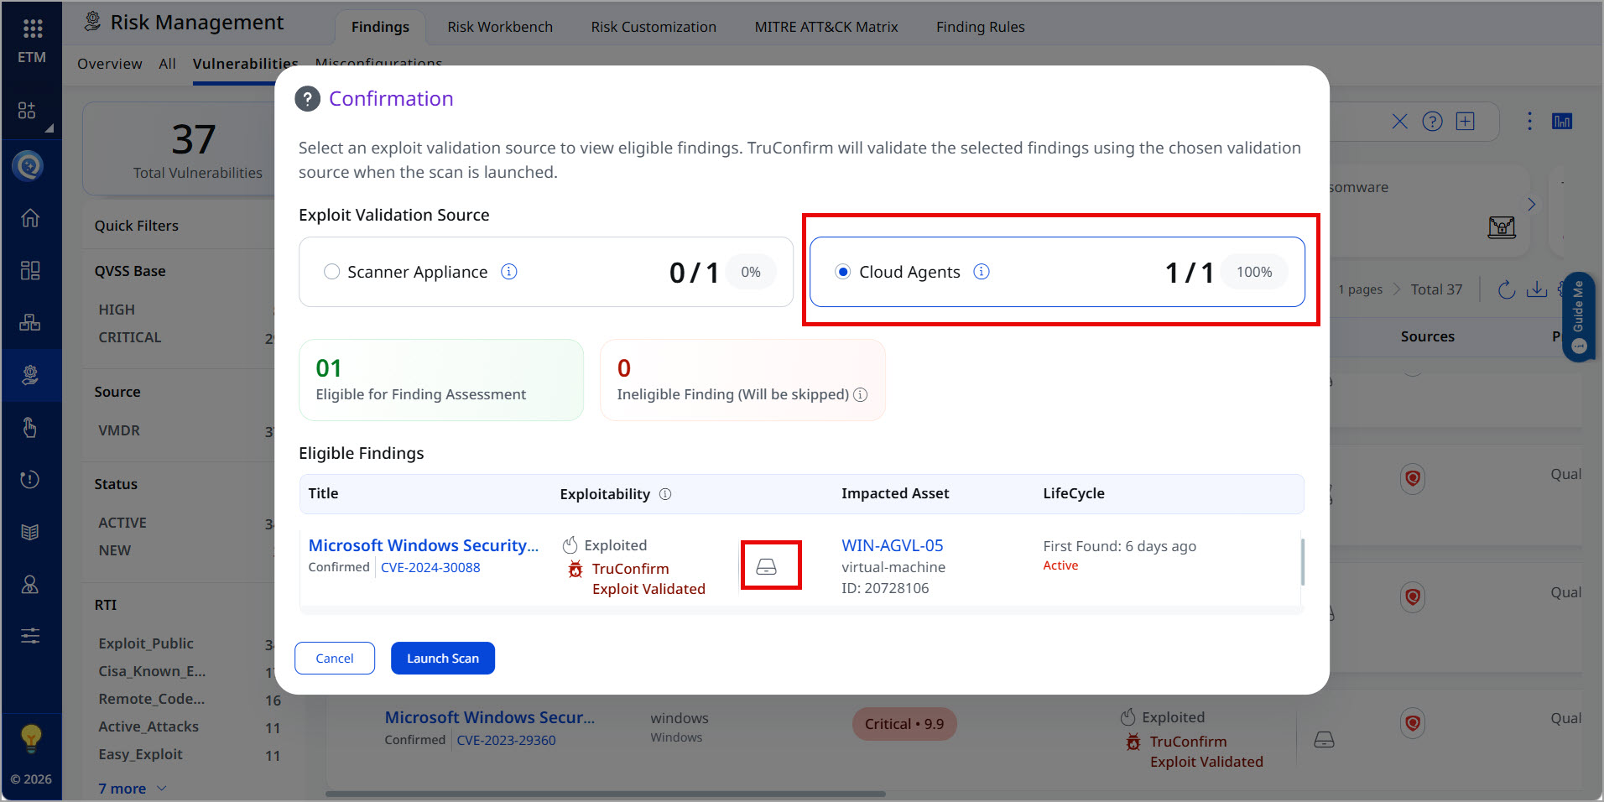Click the blue chart view icon
The width and height of the screenshot is (1604, 802).
coord(1562,122)
